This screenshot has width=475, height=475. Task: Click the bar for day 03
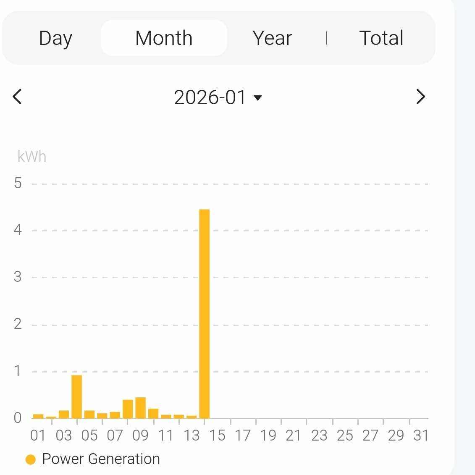click(x=64, y=414)
